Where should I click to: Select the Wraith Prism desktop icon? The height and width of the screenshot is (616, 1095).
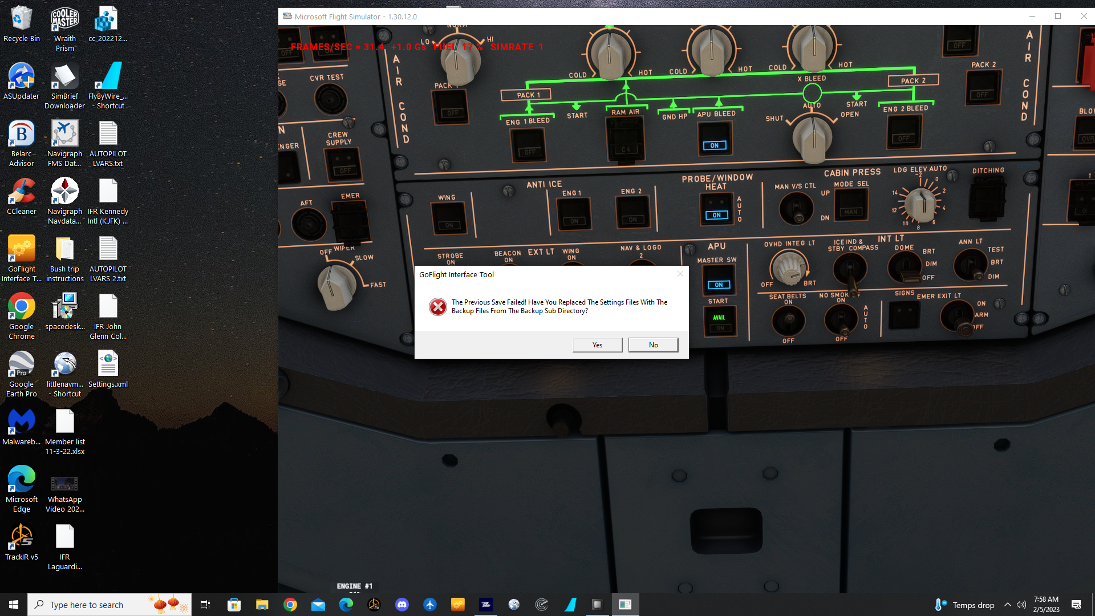coord(65,29)
